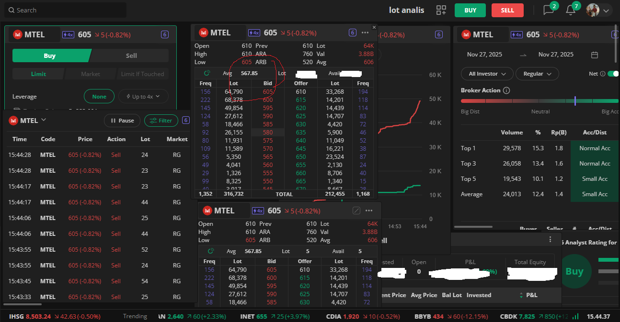Click MTEL symbol box in lower orderbook
620x322 pixels.
[224, 211]
